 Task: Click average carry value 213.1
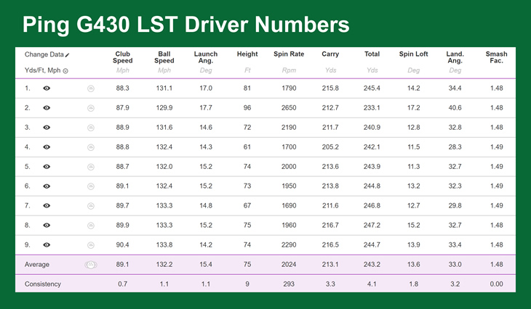(330, 265)
